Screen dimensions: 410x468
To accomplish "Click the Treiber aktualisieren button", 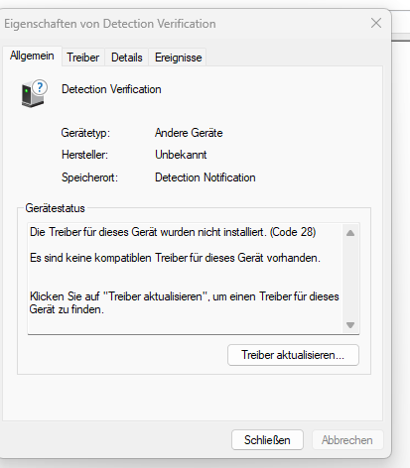I will coord(293,355).
